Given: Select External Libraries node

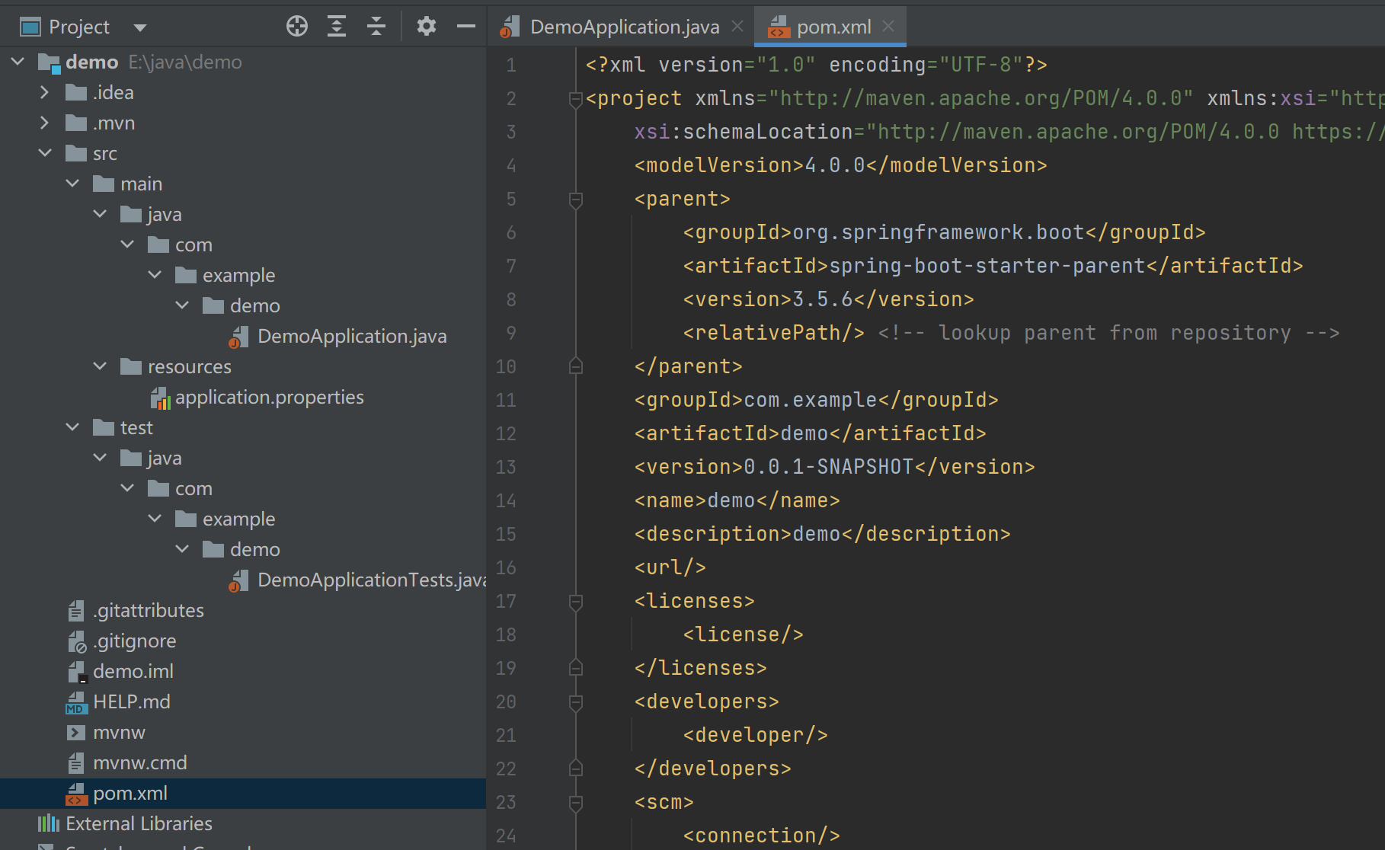Looking at the screenshot, I should [x=139, y=823].
